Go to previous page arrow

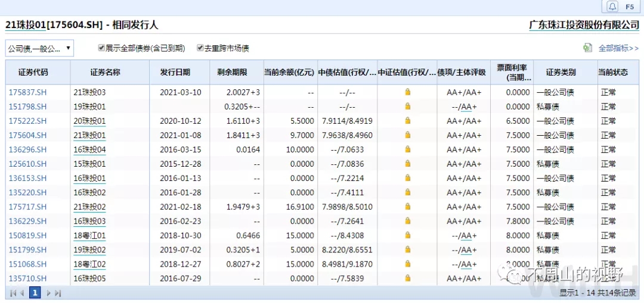22,293
